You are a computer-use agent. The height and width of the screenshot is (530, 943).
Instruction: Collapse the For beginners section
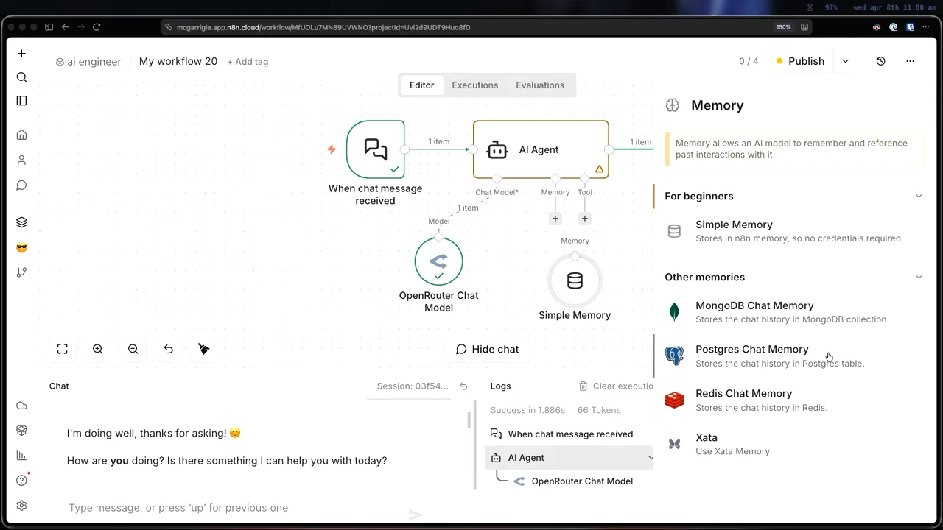pos(919,196)
